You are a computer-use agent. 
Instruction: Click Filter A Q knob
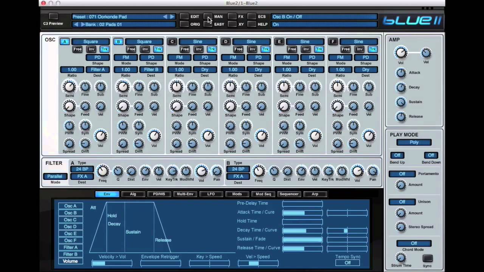118,172
